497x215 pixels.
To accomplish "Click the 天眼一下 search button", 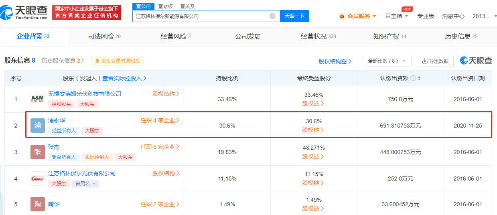I will coord(294,16).
